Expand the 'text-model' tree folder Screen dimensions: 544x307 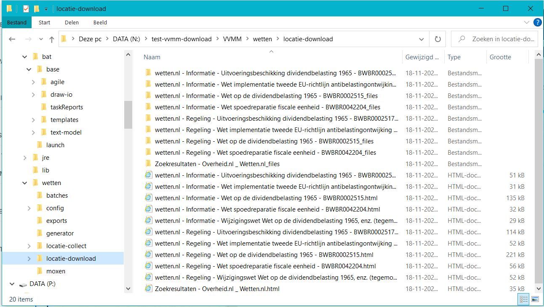point(33,132)
